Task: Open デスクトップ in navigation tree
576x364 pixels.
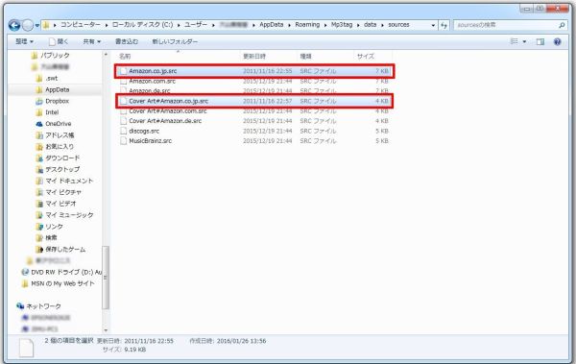Action: (x=62, y=169)
